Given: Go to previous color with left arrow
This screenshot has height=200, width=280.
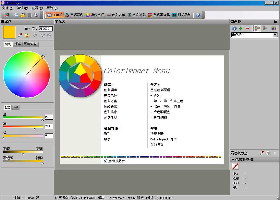Looking at the screenshot, I should [x=35, y=35].
